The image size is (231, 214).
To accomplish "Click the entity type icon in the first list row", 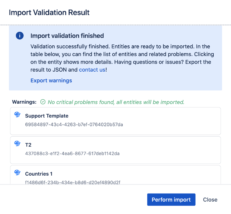I will click(17, 115).
